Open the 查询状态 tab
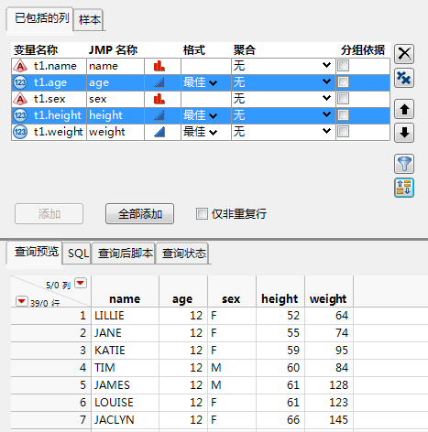 click(183, 254)
